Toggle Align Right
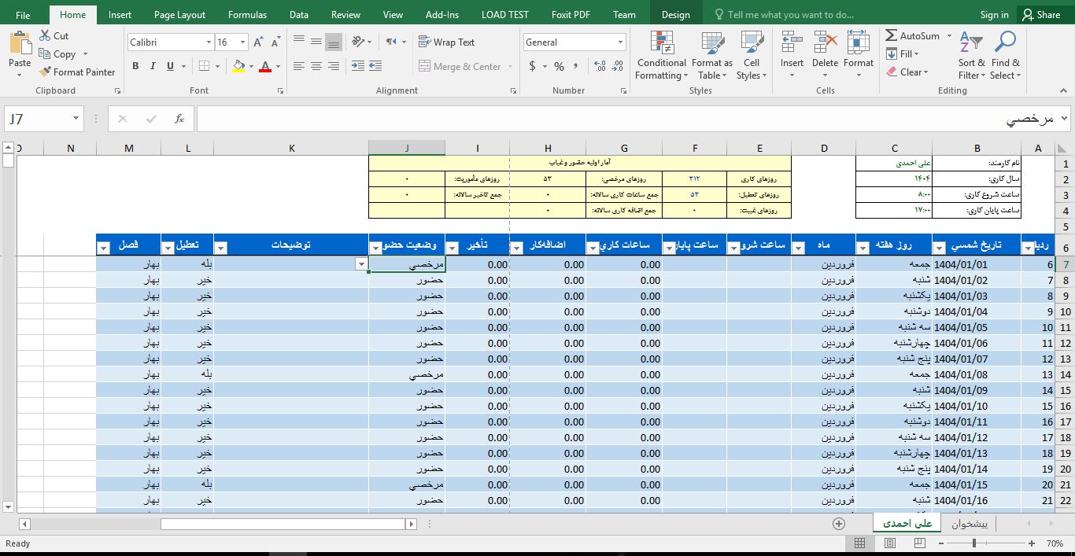The width and height of the screenshot is (1075, 556). coord(334,67)
